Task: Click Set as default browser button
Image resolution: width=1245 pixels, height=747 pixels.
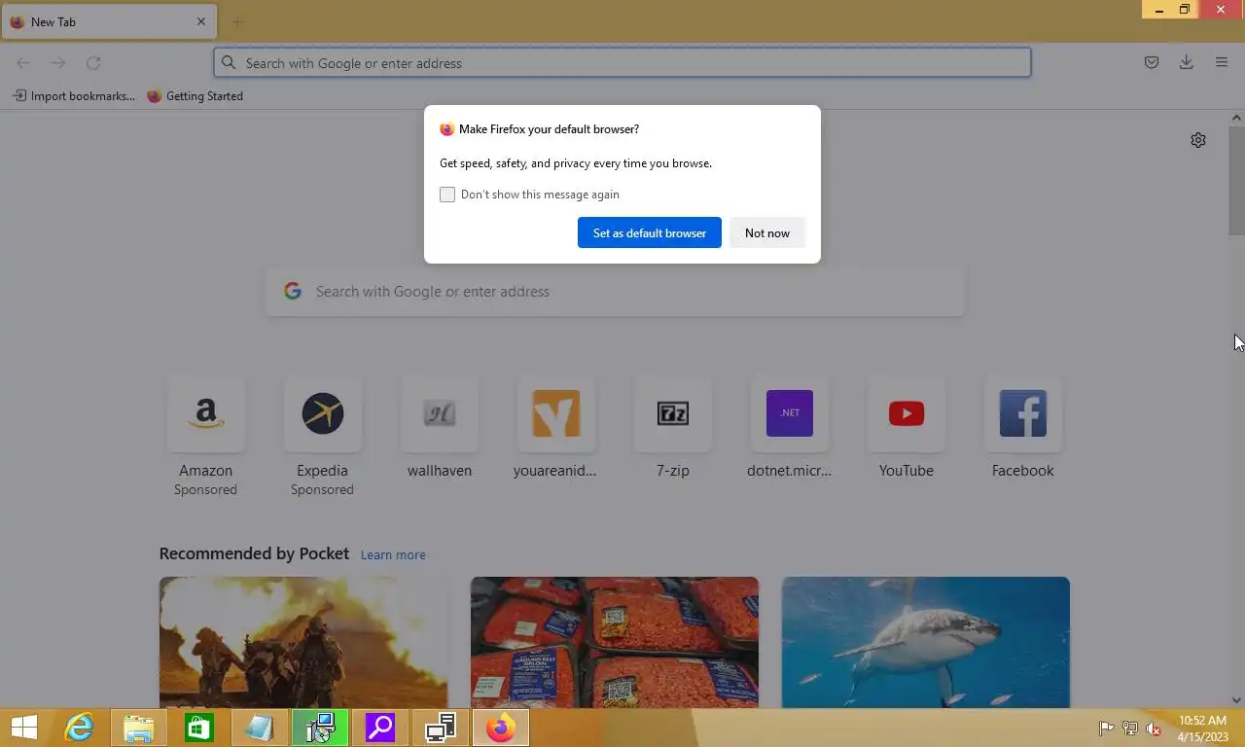Action: coord(650,232)
